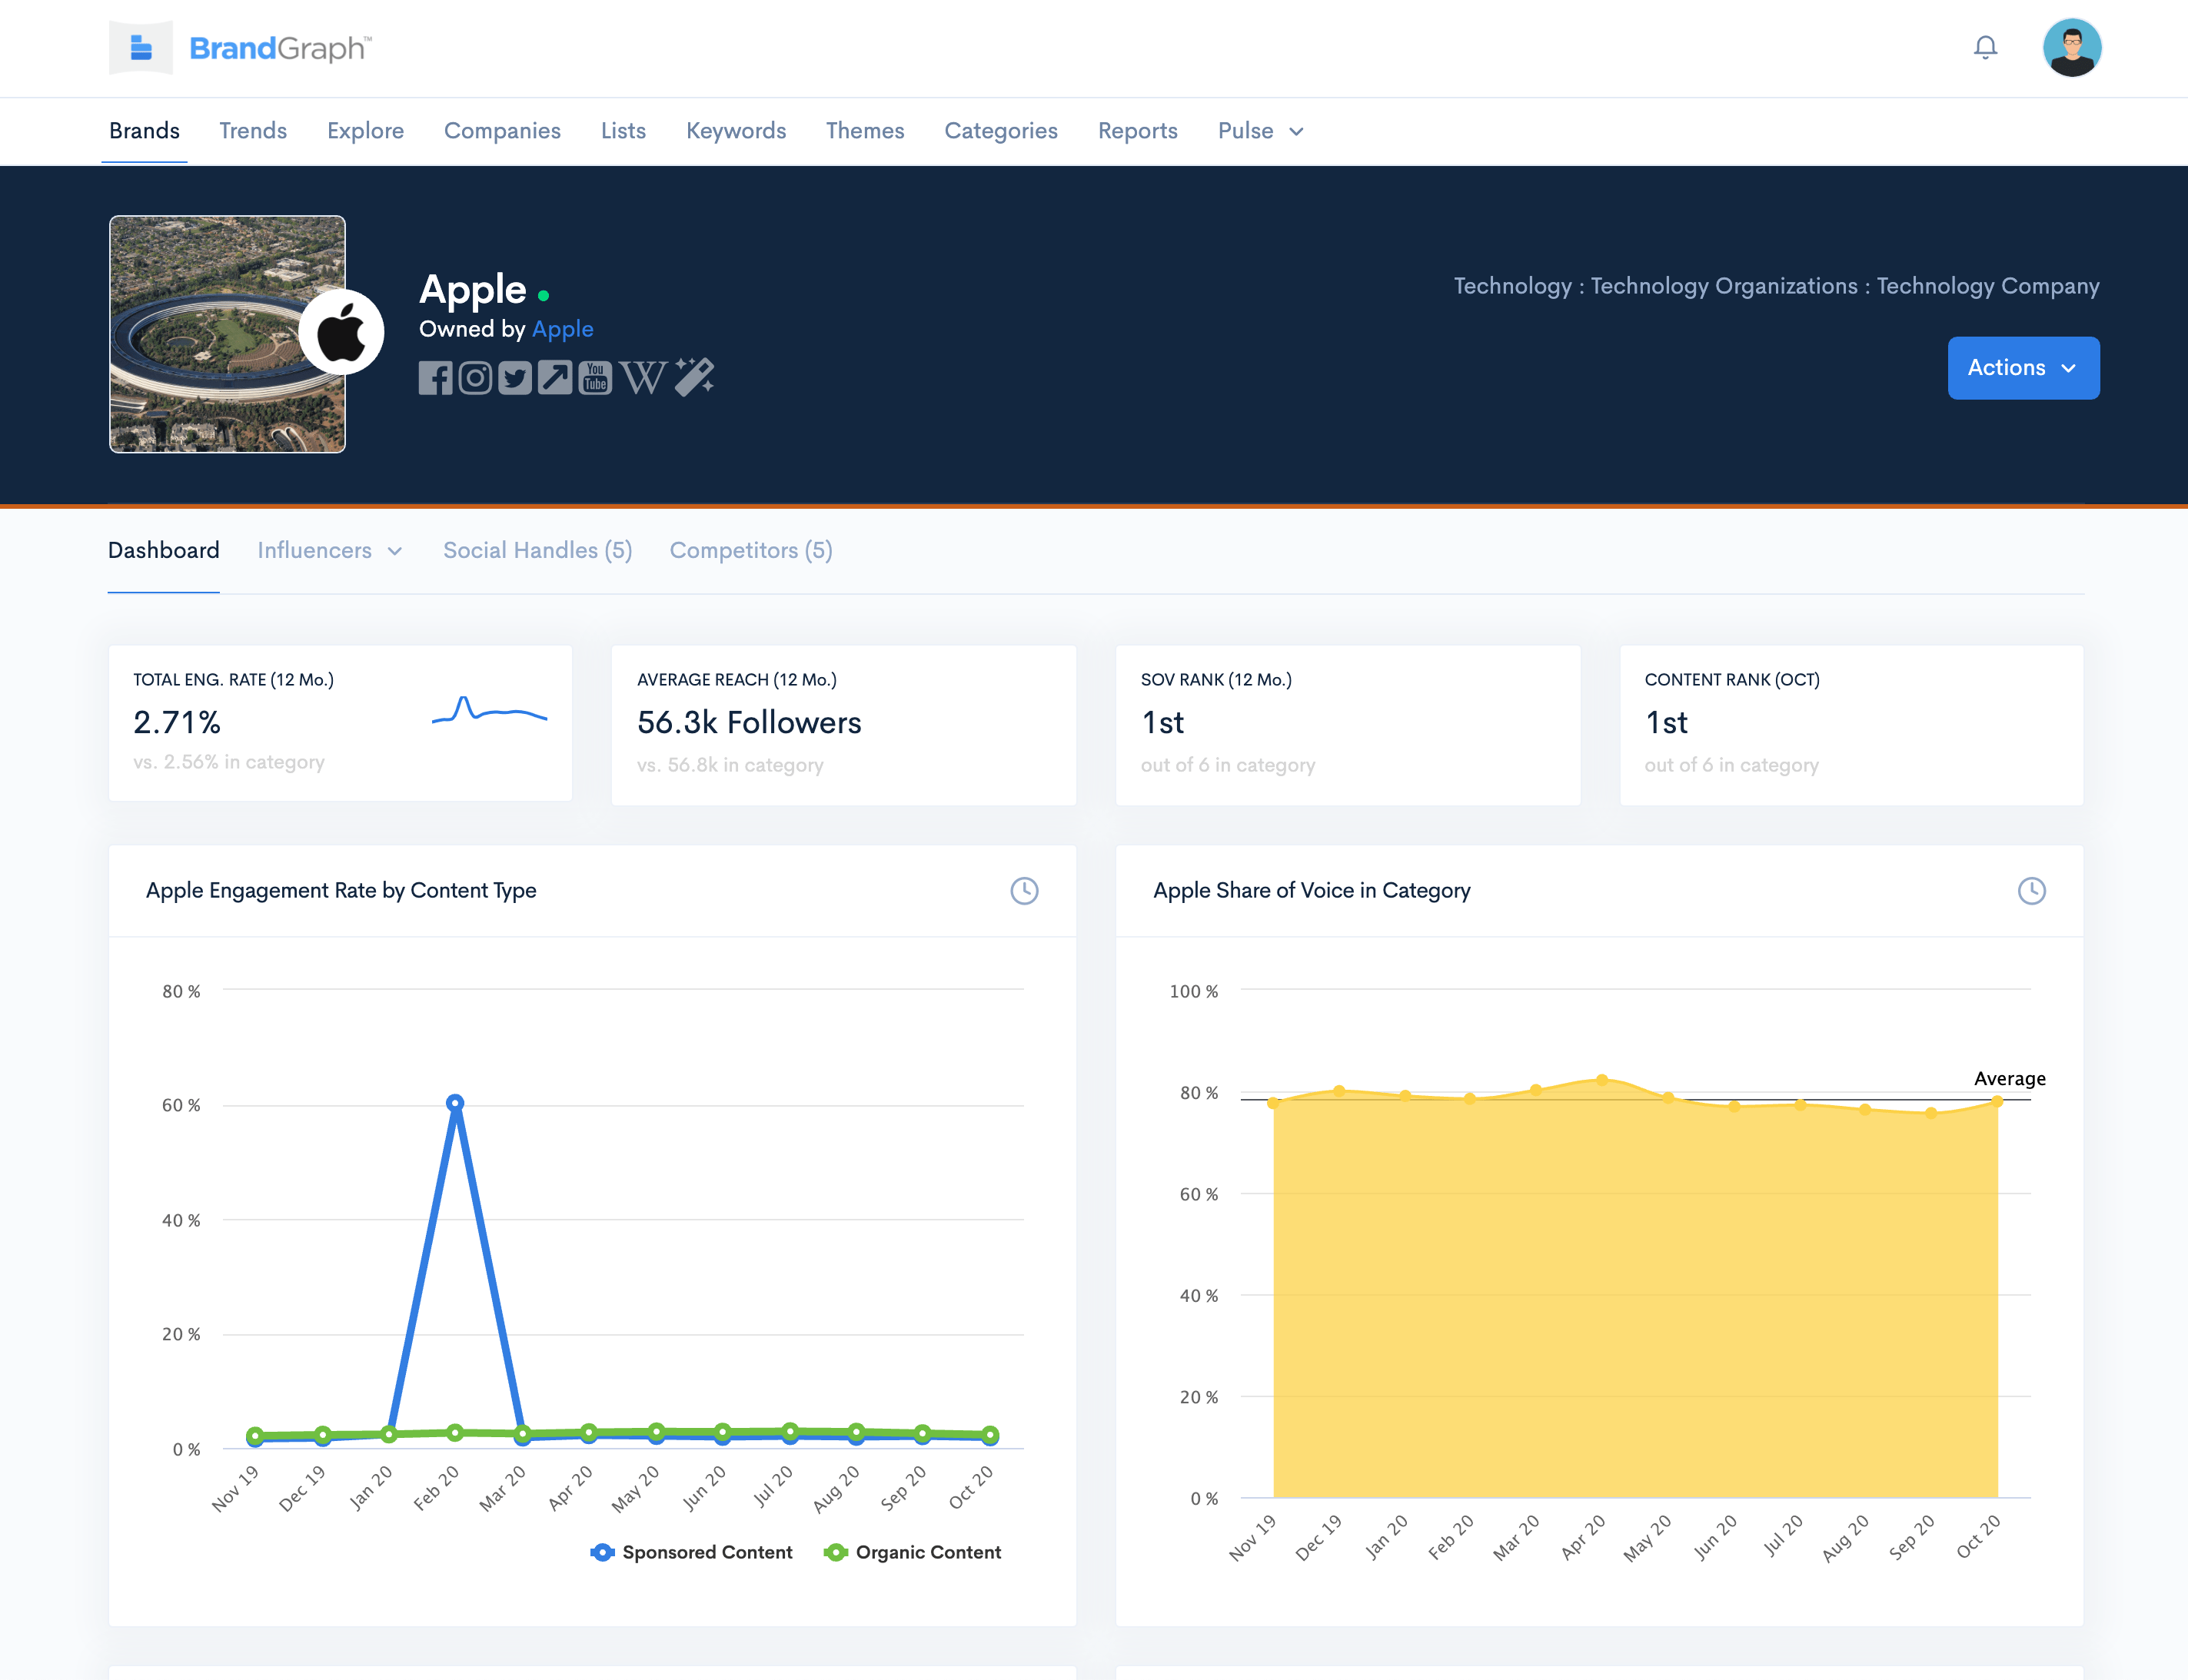Open Apple's Facebook page icon
Viewport: 2188px width, 1680px height.
pos(435,378)
